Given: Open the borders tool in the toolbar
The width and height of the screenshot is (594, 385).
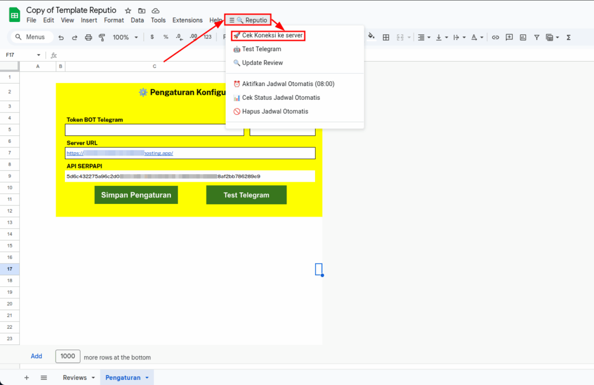Looking at the screenshot, I should [386, 37].
